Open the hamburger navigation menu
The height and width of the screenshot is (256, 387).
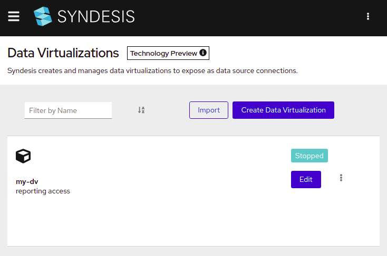(14, 16)
